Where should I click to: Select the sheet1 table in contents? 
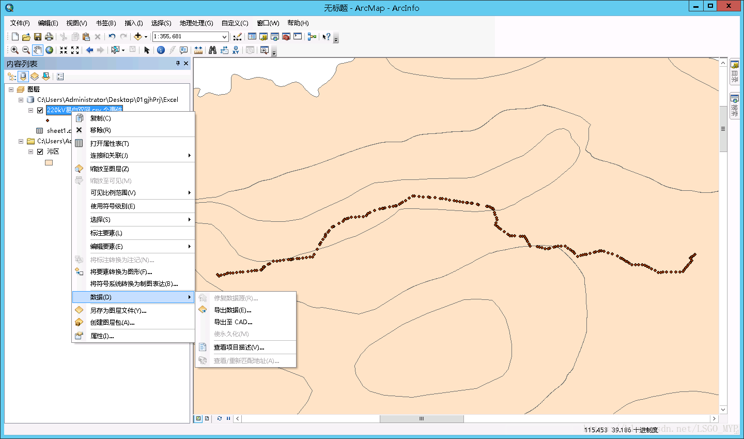tap(59, 131)
